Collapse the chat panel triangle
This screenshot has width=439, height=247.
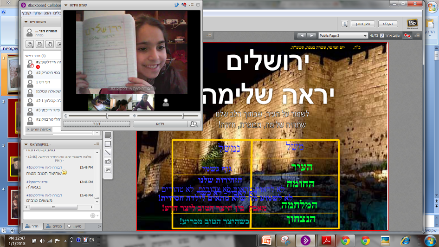[x=26, y=144]
